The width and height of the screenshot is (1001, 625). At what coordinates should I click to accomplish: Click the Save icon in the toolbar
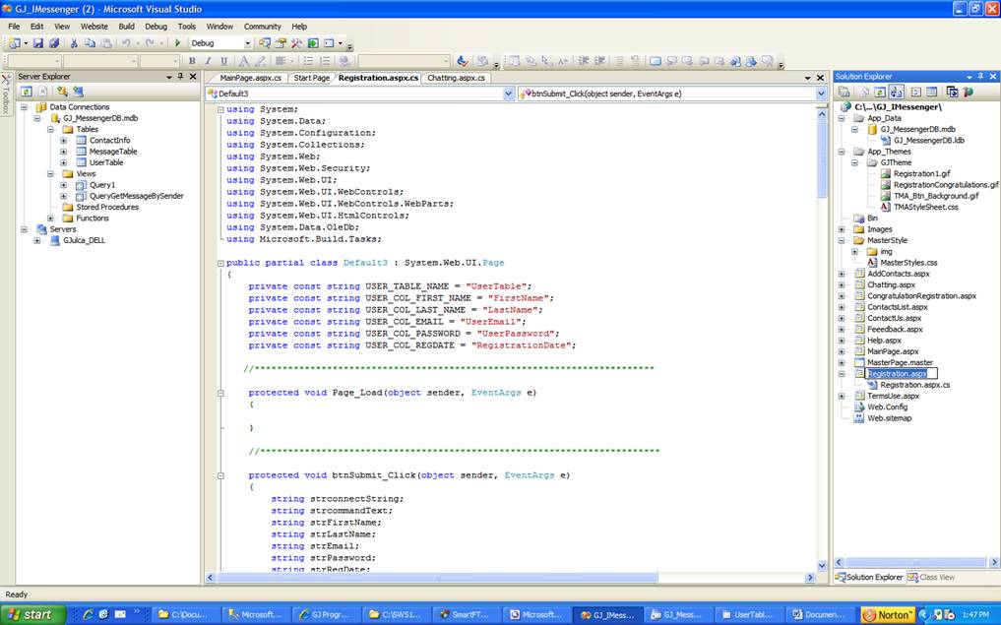38,43
